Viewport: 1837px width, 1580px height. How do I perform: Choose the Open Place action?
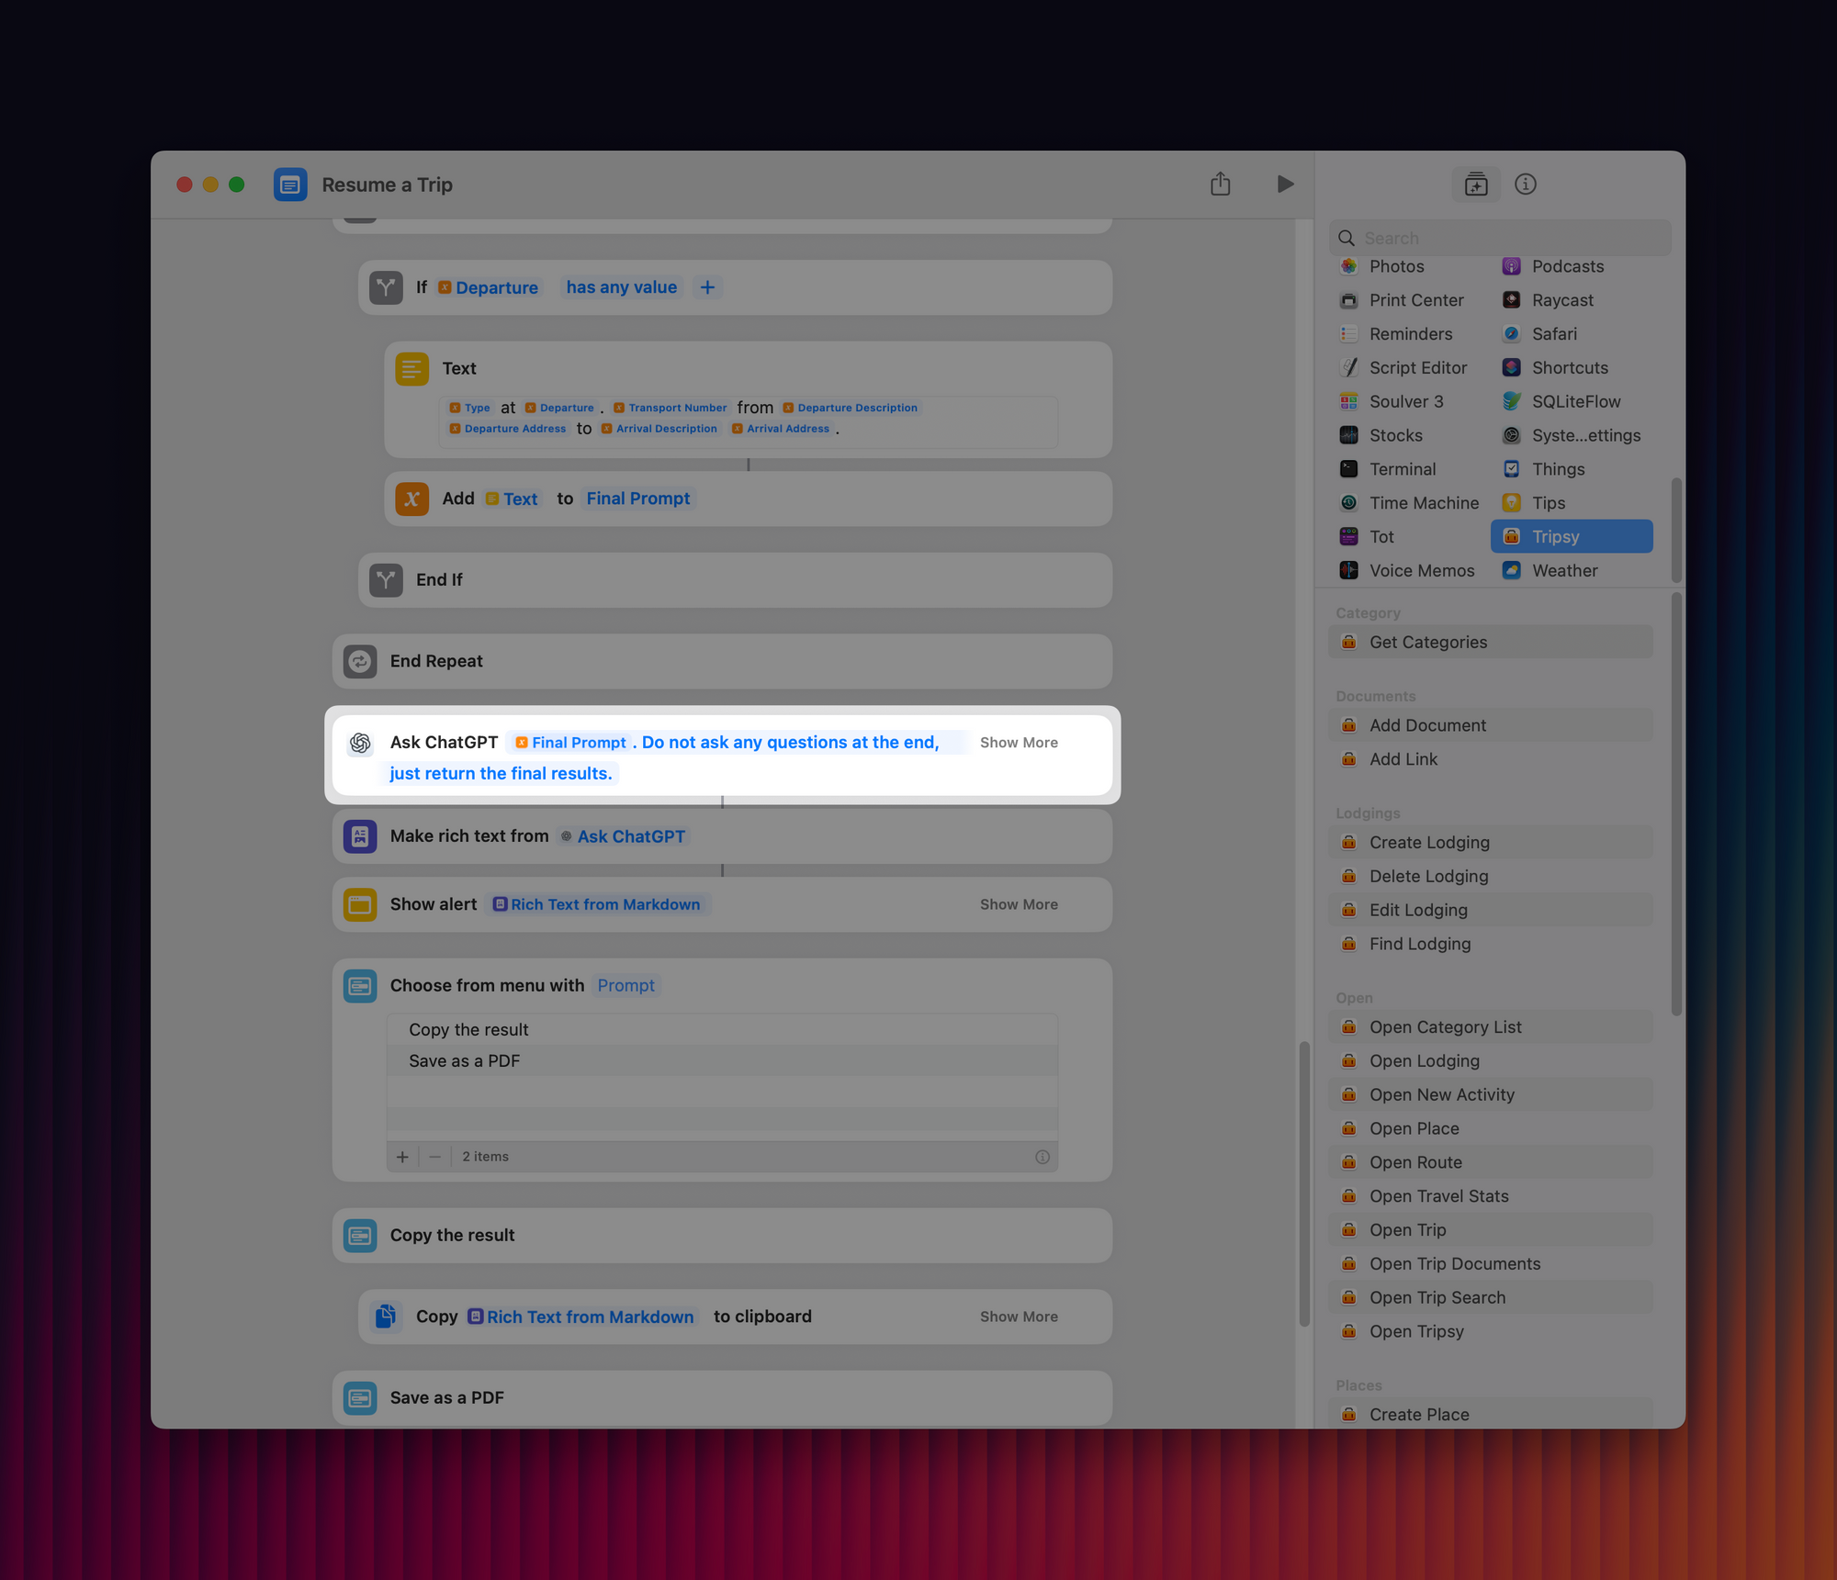click(1490, 1129)
